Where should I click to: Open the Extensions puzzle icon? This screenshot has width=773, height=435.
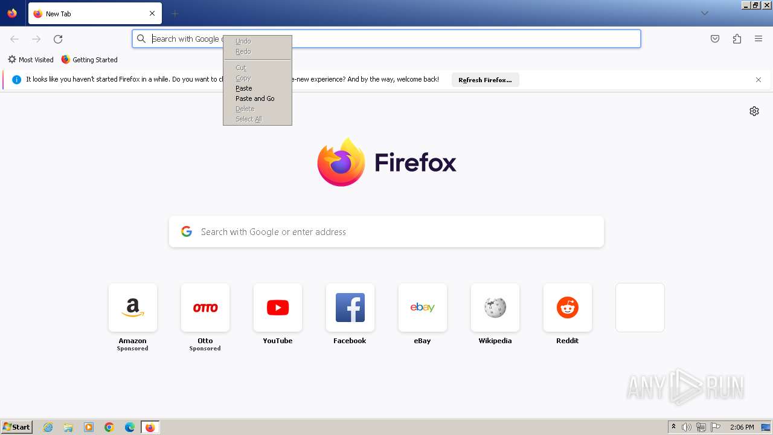click(x=737, y=39)
